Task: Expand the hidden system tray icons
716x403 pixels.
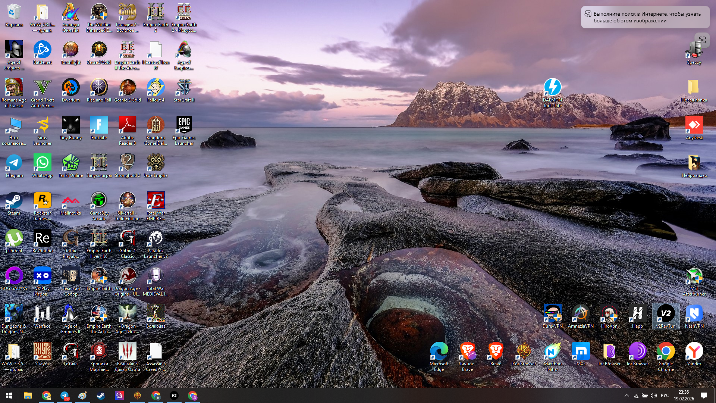Action: coord(626,396)
